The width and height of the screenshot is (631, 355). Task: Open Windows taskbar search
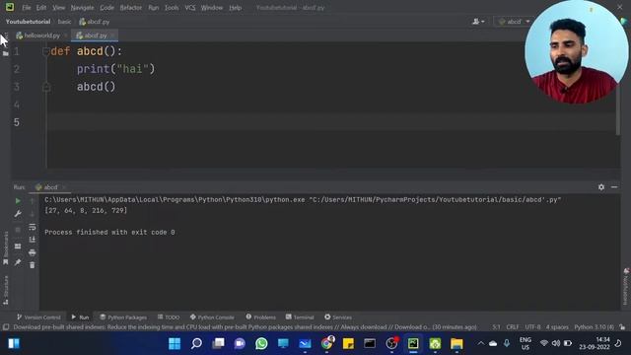coord(196,344)
